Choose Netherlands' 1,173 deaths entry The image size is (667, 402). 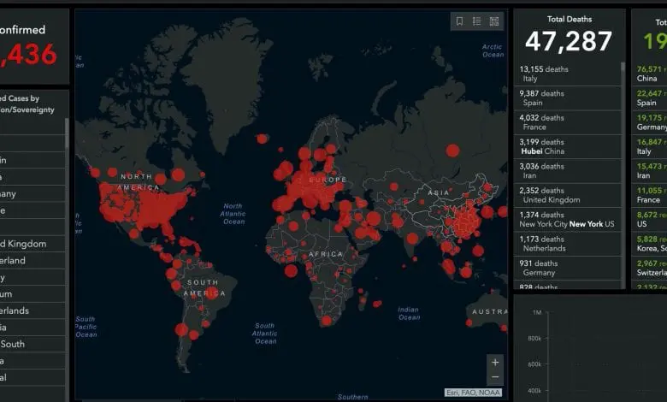[x=569, y=244]
